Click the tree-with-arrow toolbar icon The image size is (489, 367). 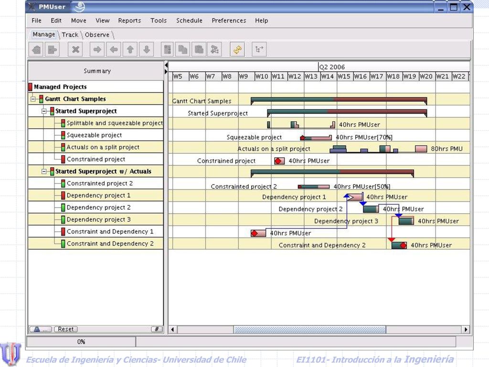tap(259, 49)
